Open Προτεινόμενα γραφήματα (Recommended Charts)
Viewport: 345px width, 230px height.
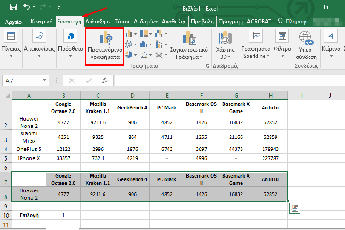104,46
